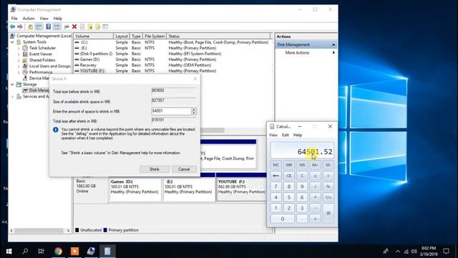Open the Calculator Edit menu

click(x=286, y=135)
